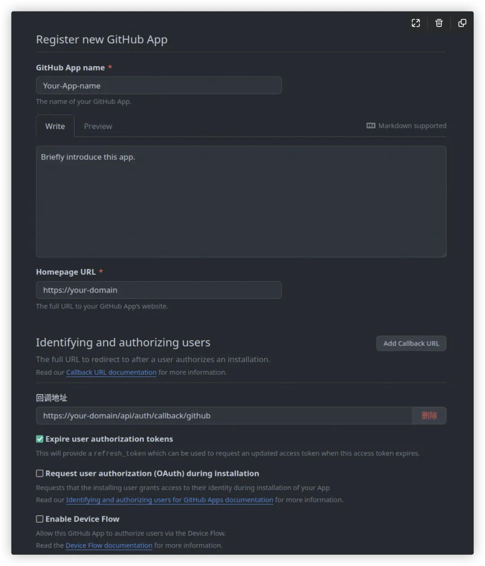Click 'The name of your GitHub App.' hint
Image resolution: width=485 pixels, height=566 pixels.
pos(84,101)
